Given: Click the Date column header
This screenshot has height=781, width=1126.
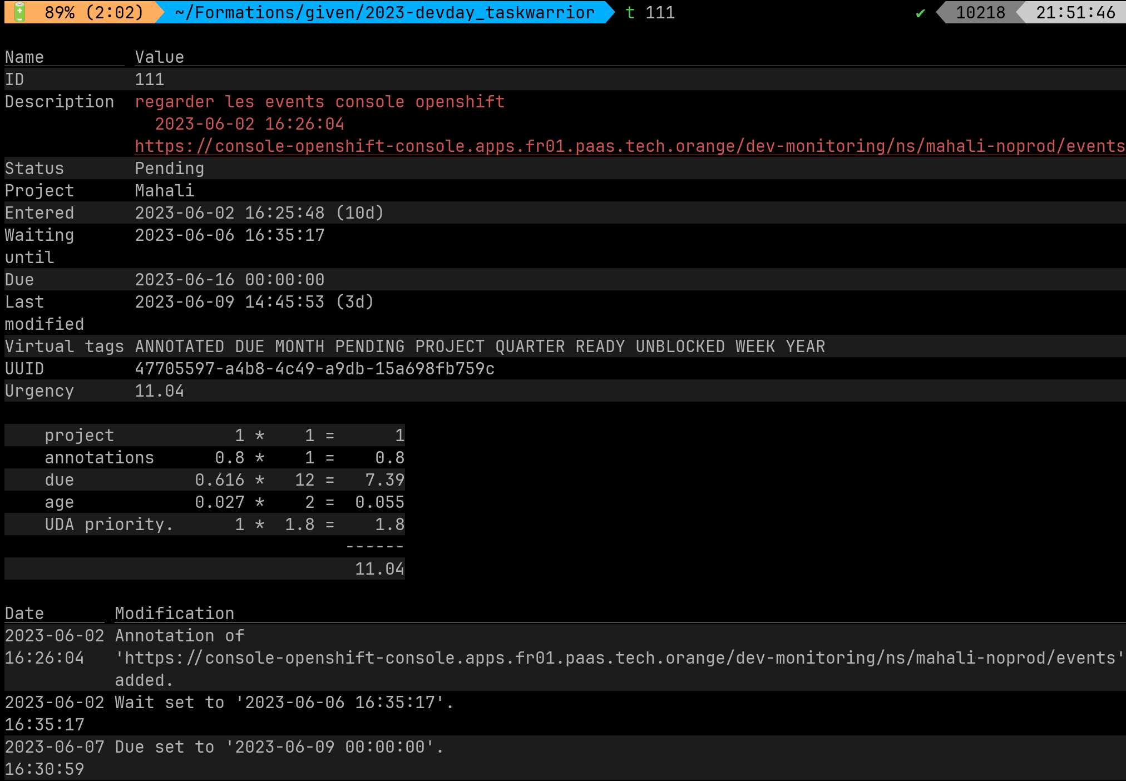Looking at the screenshot, I should pyautogui.click(x=24, y=614).
